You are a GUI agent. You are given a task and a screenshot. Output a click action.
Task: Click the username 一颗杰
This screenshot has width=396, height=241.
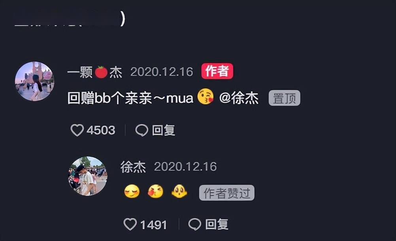point(95,72)
